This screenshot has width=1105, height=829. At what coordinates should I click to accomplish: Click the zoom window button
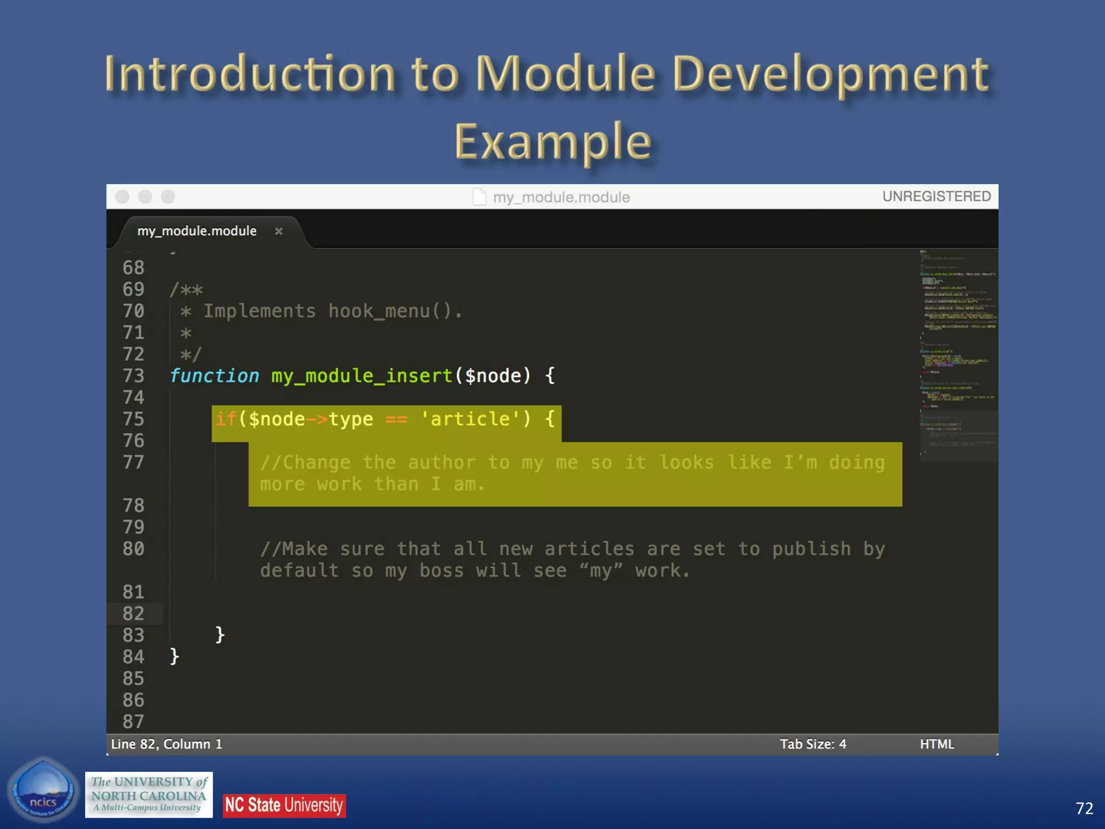tap(168, 197)
